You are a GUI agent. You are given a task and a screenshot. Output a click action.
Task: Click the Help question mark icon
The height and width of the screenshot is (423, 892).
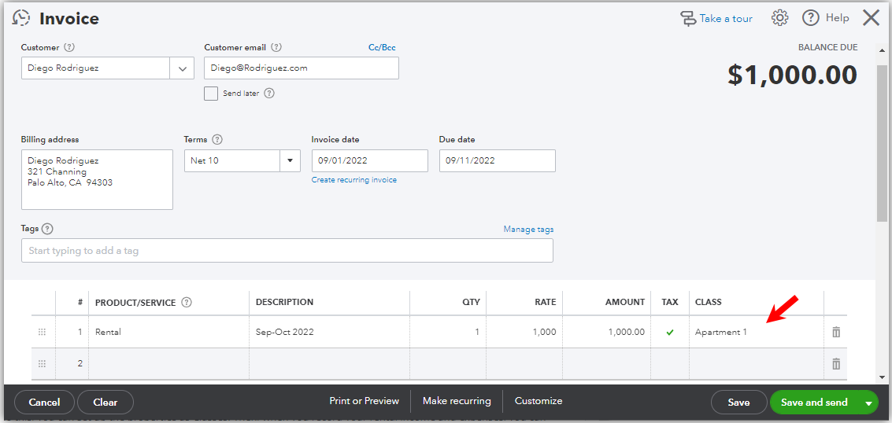(x=811, y=18)
